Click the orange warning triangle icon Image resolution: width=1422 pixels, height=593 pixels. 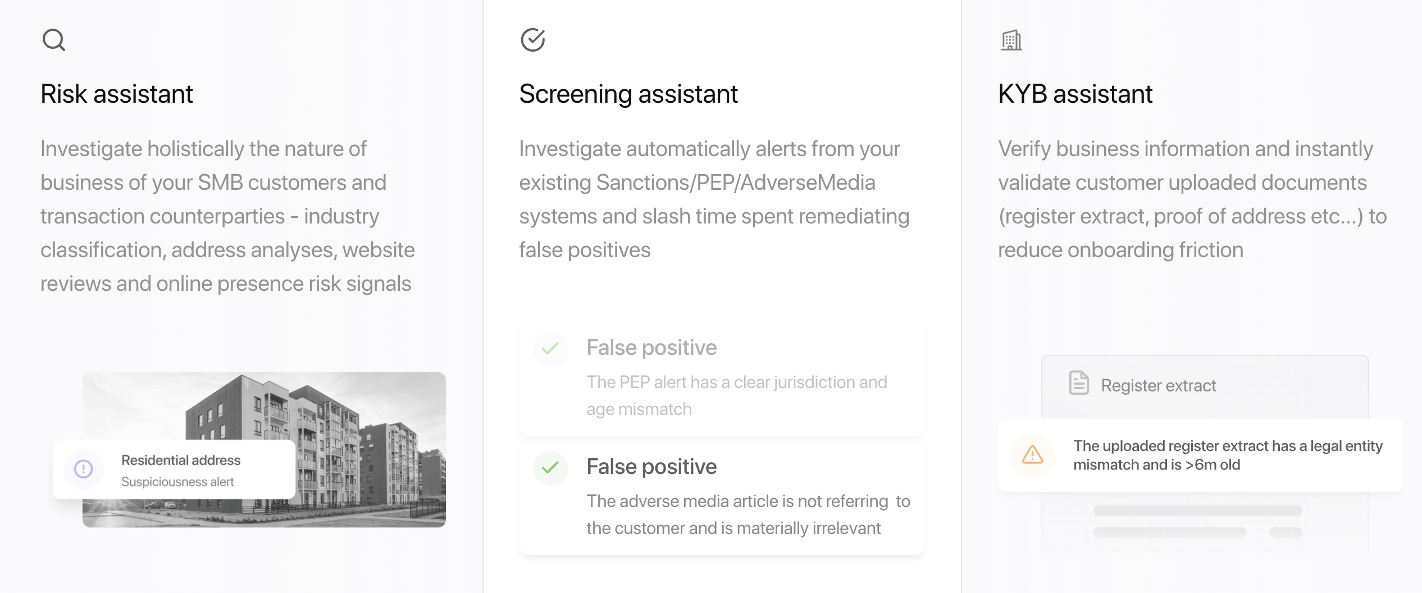[1032, 455]
